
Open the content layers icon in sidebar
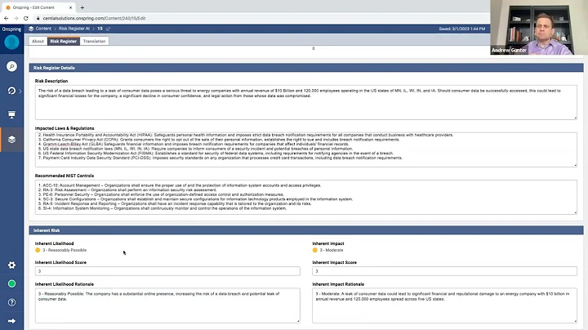coord(11,140)
